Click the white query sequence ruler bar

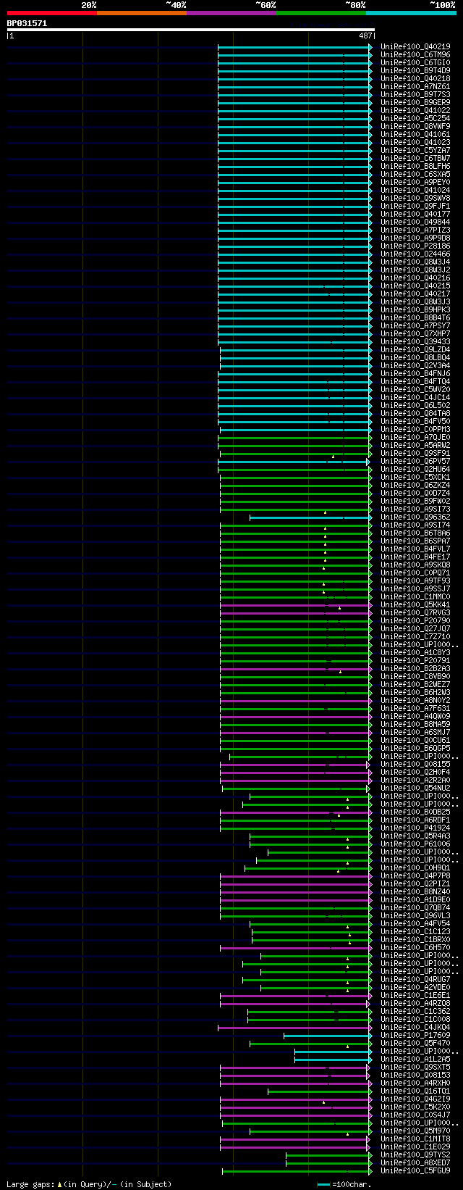(191, 30)
